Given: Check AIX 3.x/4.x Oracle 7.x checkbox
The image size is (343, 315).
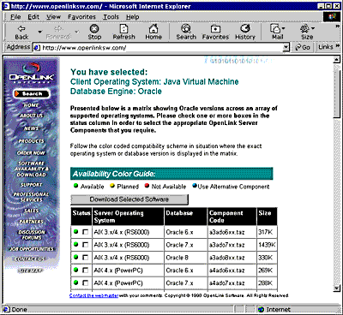Looking at the screenshot, I should pyautogui.click(x=85, y=245).
